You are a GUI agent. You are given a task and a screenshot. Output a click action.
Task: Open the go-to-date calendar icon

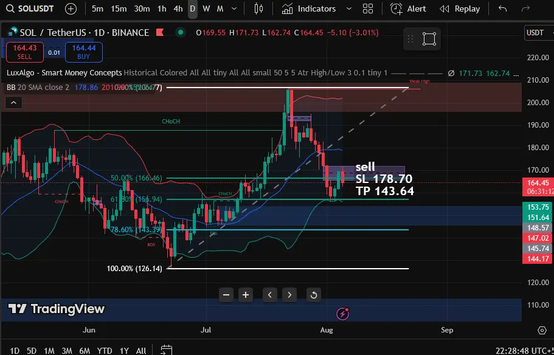[x=167, y=350]
